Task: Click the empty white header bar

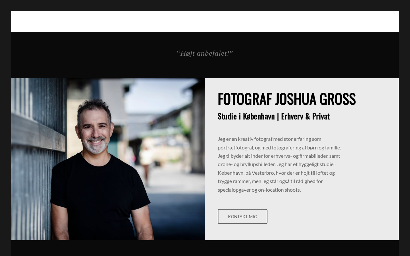Action: [x=205, y=21]
